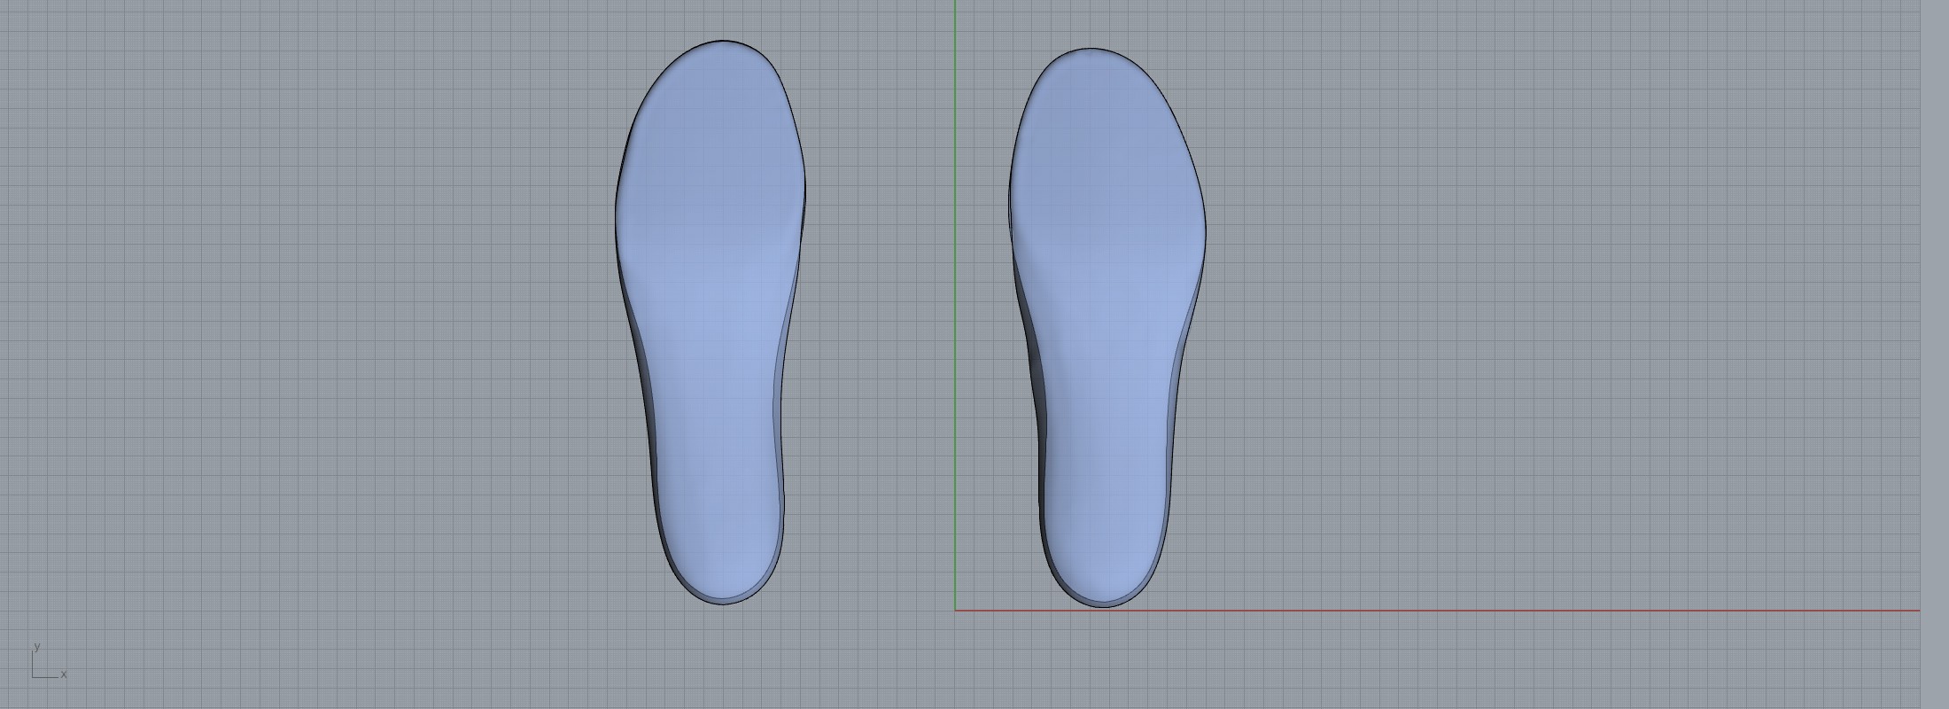Pick the toe tip of left insole

[723, 42]
